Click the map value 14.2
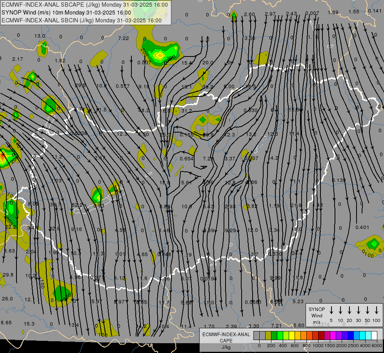This screenshot has width=384, height=353. pos(273,158)
